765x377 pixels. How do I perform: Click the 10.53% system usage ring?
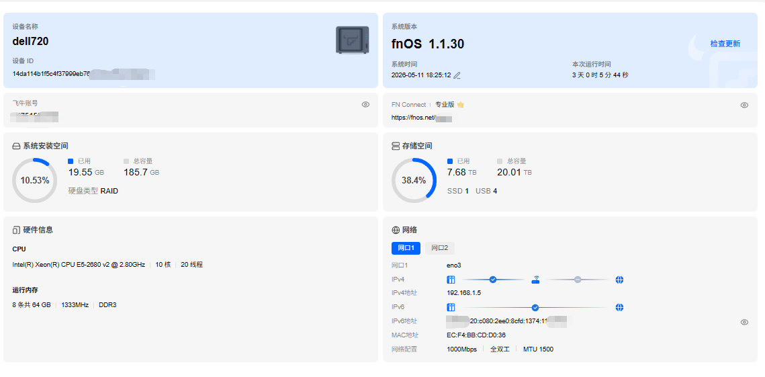[x=35, y=180]
